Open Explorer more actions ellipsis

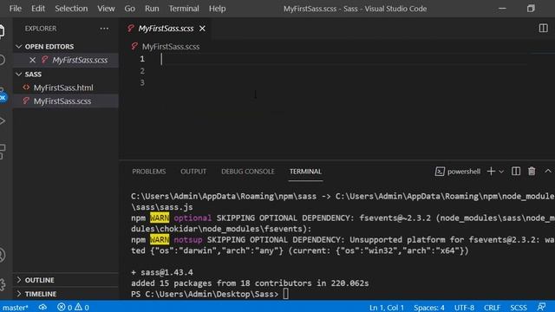(104, 29)
